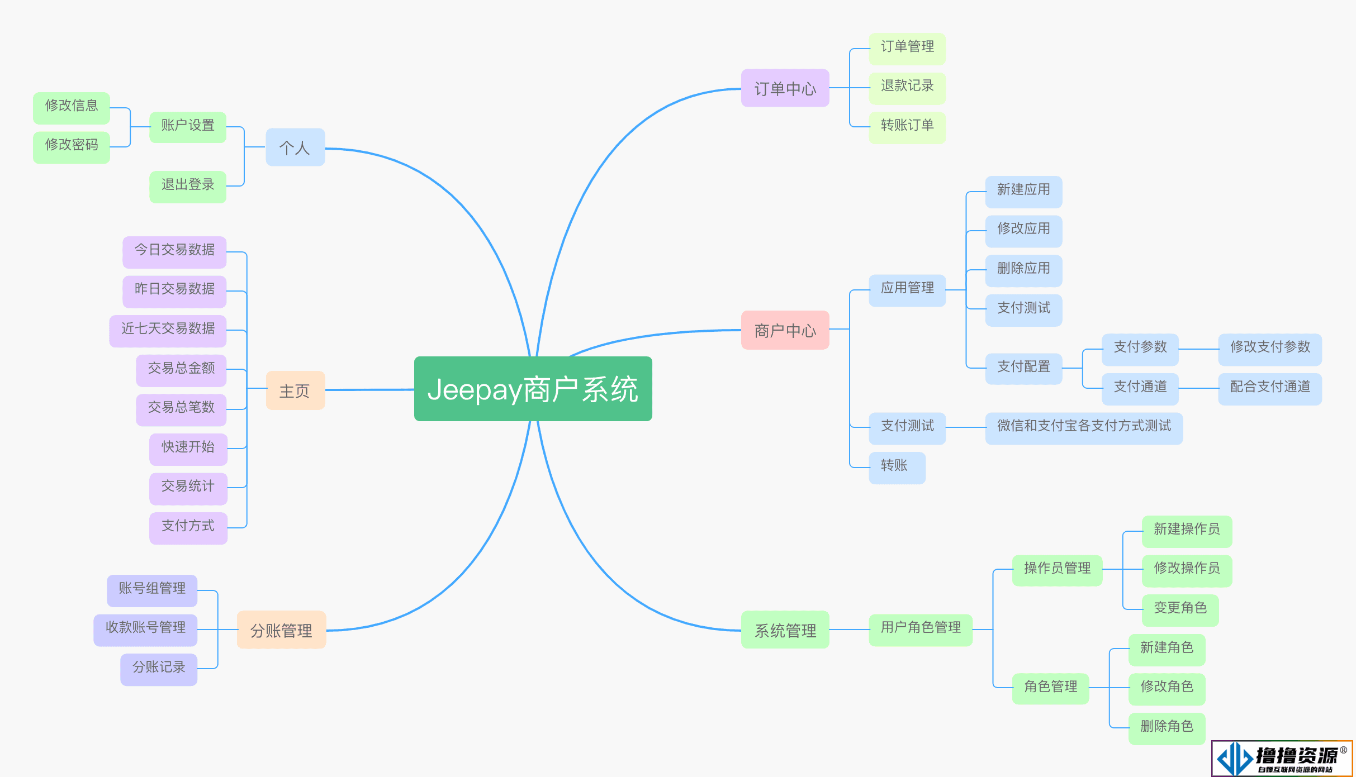This screenshot has width=1356, height=777.
Task: Click the 分账管理 node
Action: 281,630
